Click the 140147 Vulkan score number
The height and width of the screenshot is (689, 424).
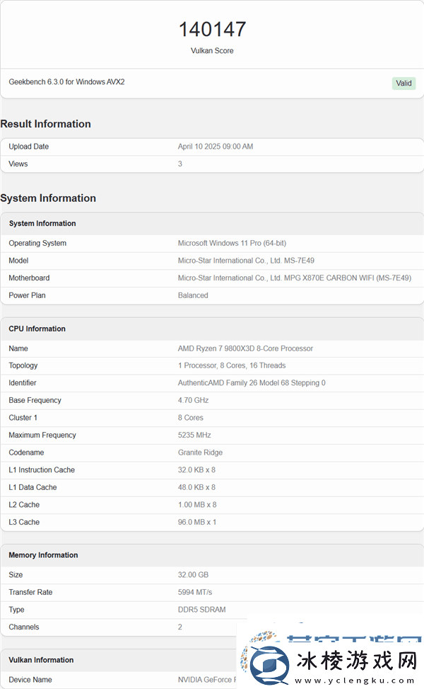[212, 29]
